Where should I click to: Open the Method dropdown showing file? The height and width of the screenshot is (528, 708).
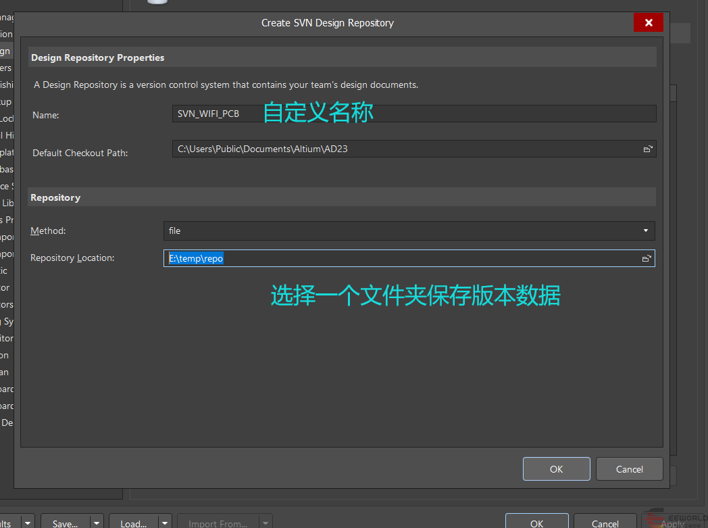pos(409,231)
